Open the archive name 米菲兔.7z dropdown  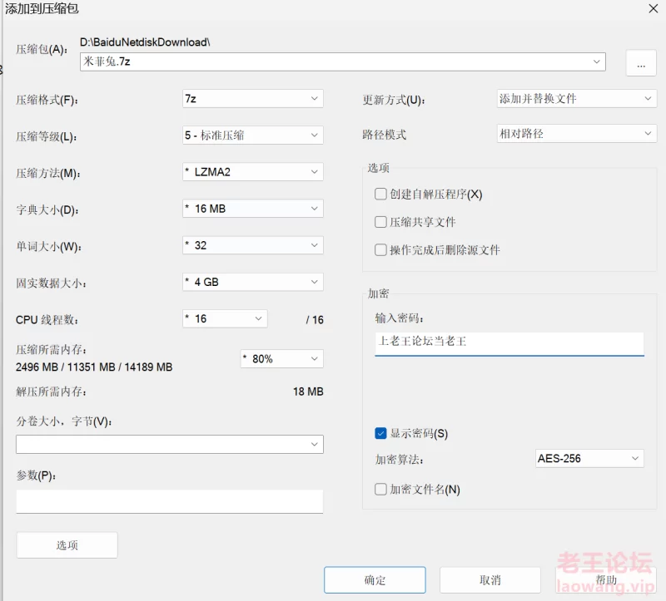click(596, 62)
